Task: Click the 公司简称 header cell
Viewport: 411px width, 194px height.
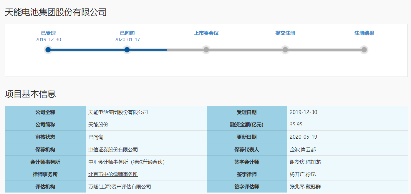Action: pyautogui.click(x=45, y=125)
